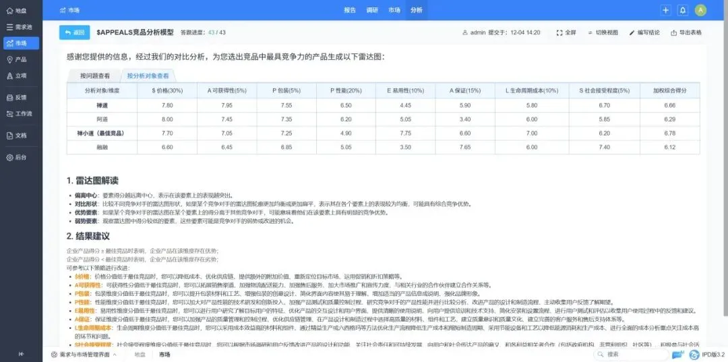The height and width of the screenshot is (362, 728).
Task: Click the $ 价格(30%) column header
Action: pos(167,91)
